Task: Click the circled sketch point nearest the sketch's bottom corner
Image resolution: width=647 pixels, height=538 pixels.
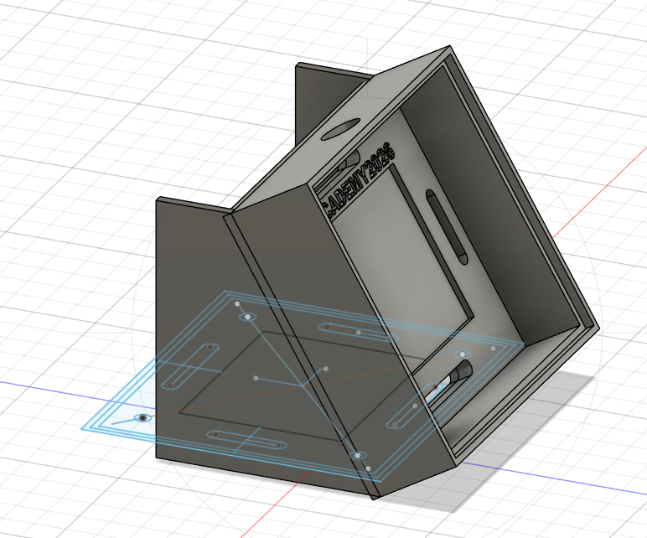Action: click(358, 456)
